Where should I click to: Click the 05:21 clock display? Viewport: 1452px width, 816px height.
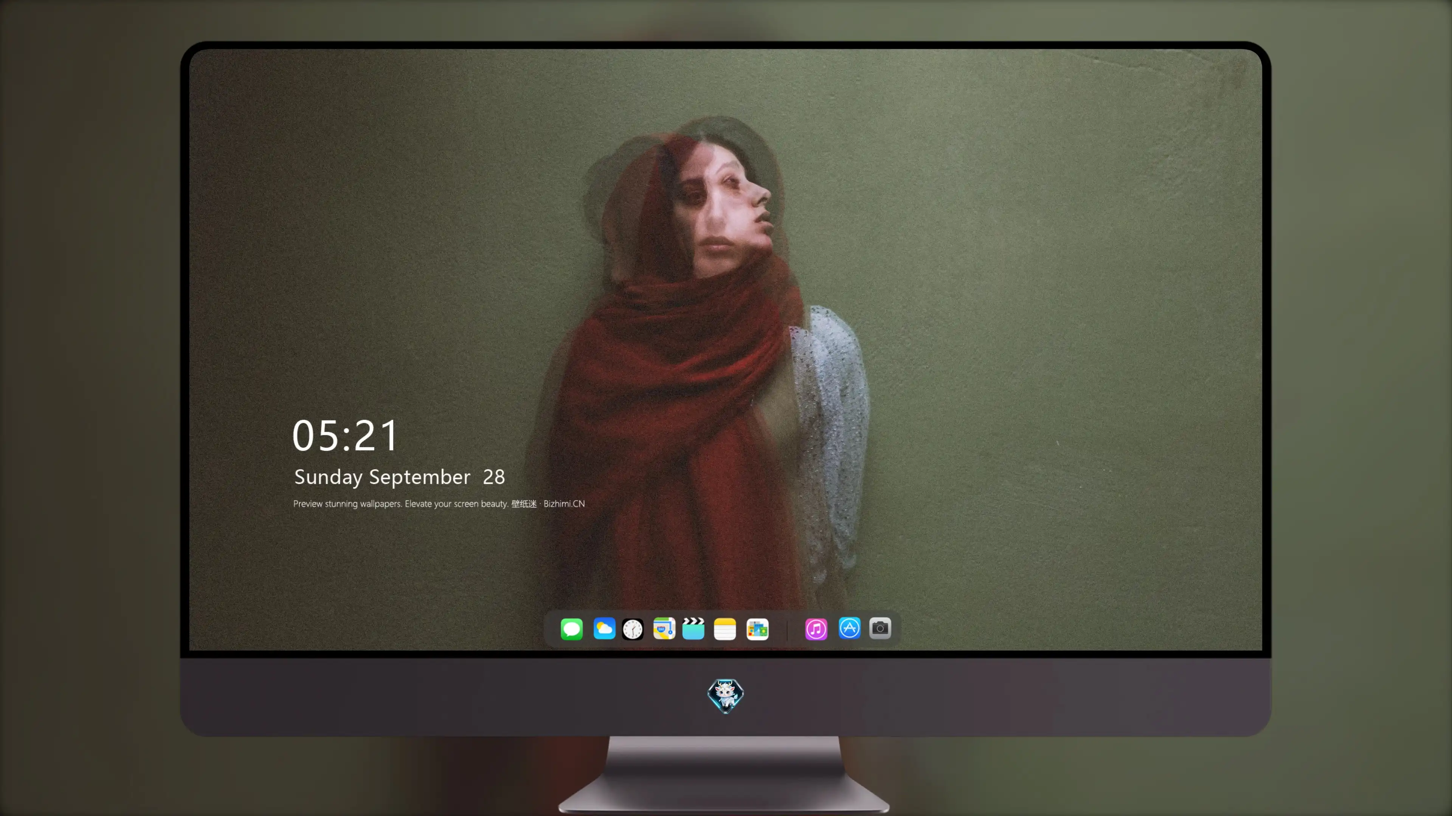tap(345, 435)
